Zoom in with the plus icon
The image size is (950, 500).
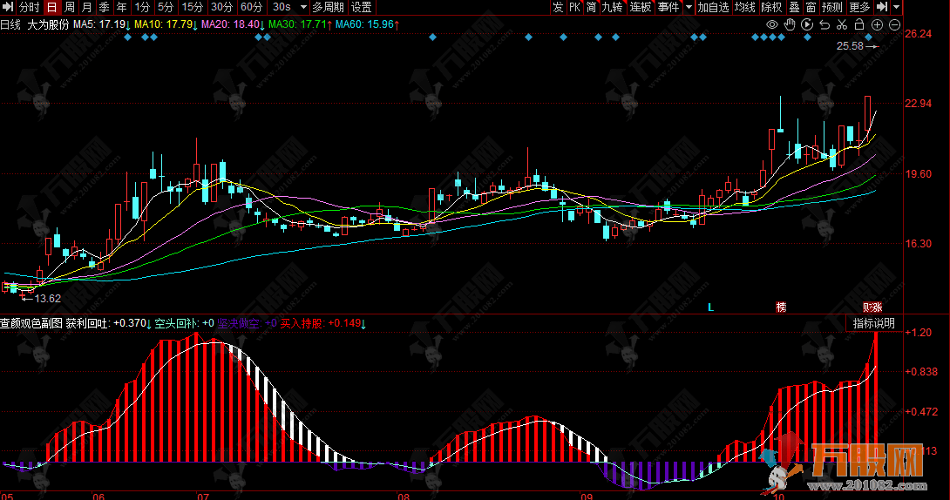coord(877,24)
